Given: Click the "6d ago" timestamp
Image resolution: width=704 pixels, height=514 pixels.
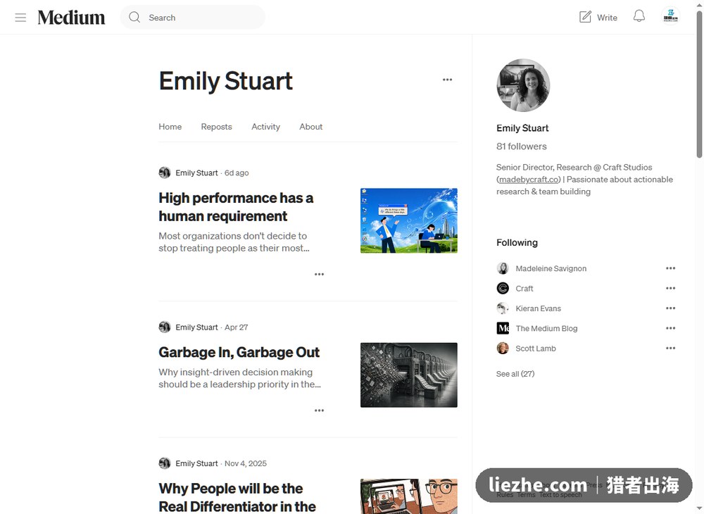Looking at the screenshot, I should pos(237,173).
